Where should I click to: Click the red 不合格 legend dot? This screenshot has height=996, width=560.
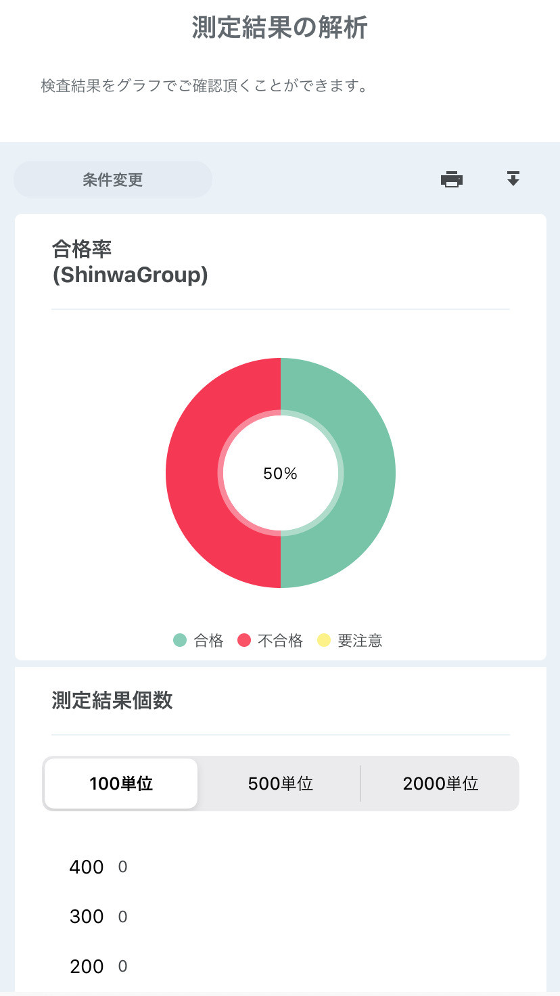[x=245, y=640]
